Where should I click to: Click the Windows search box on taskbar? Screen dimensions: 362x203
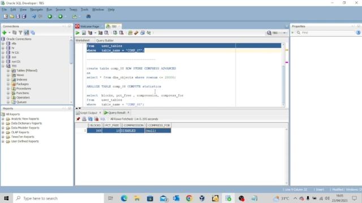pyautogui.click(x=59, y=198)
